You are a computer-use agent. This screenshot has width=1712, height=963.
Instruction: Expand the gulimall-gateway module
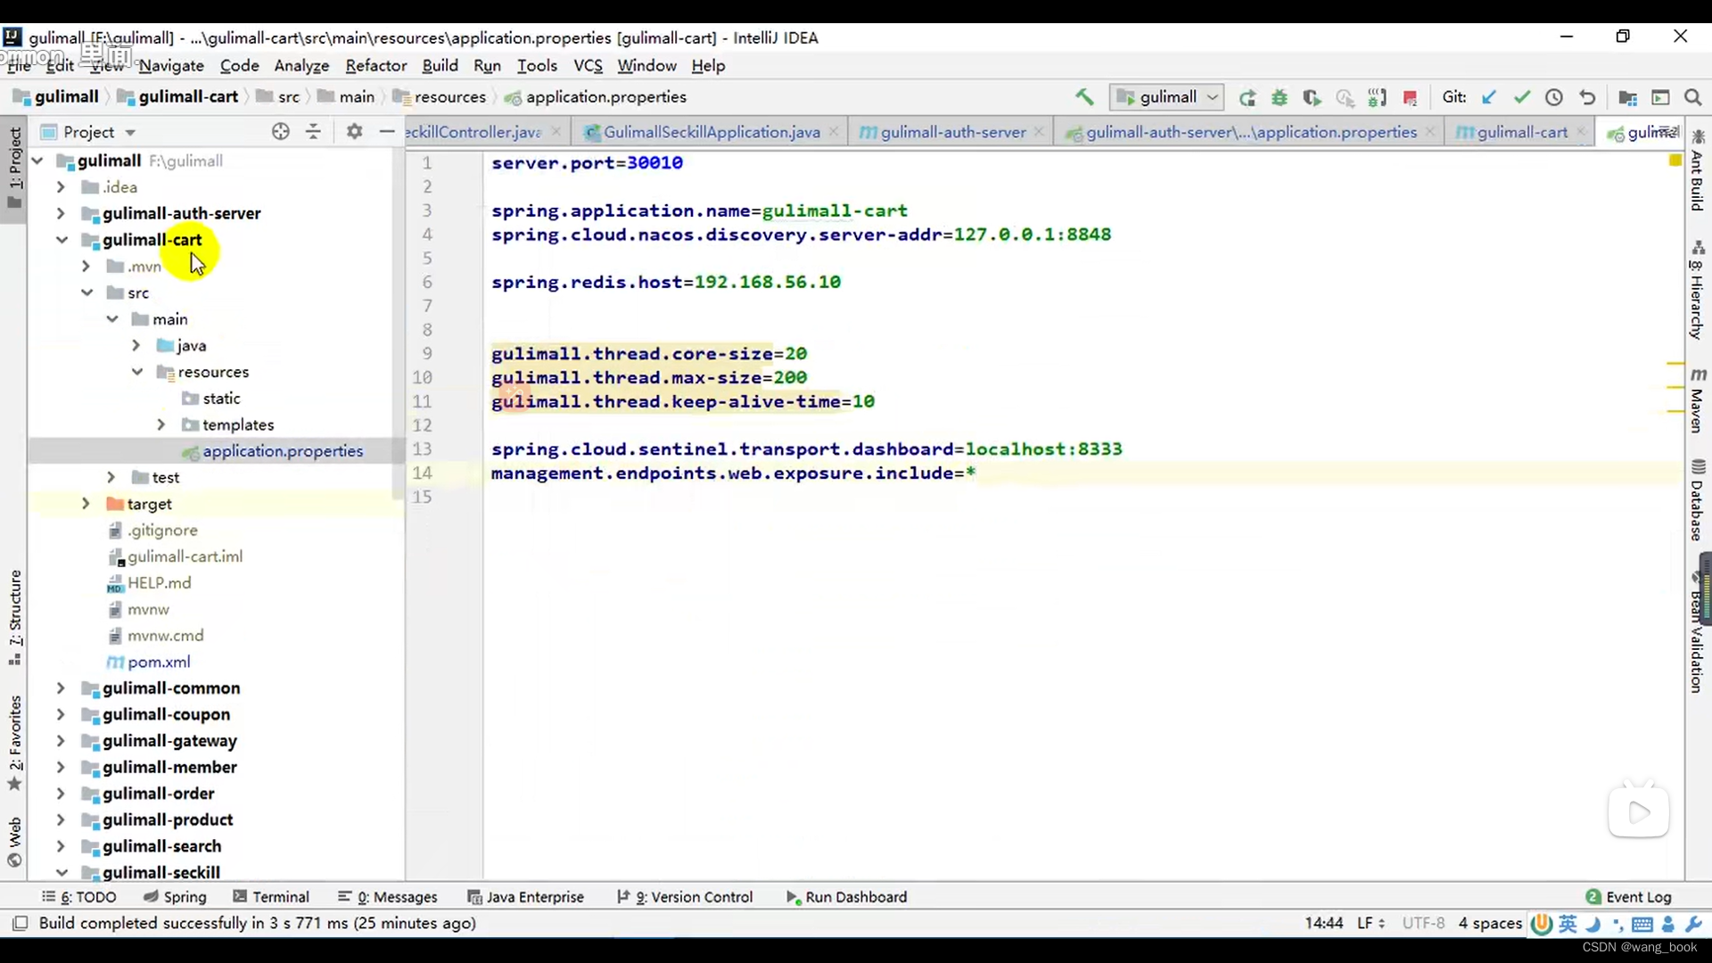(61, 741)
